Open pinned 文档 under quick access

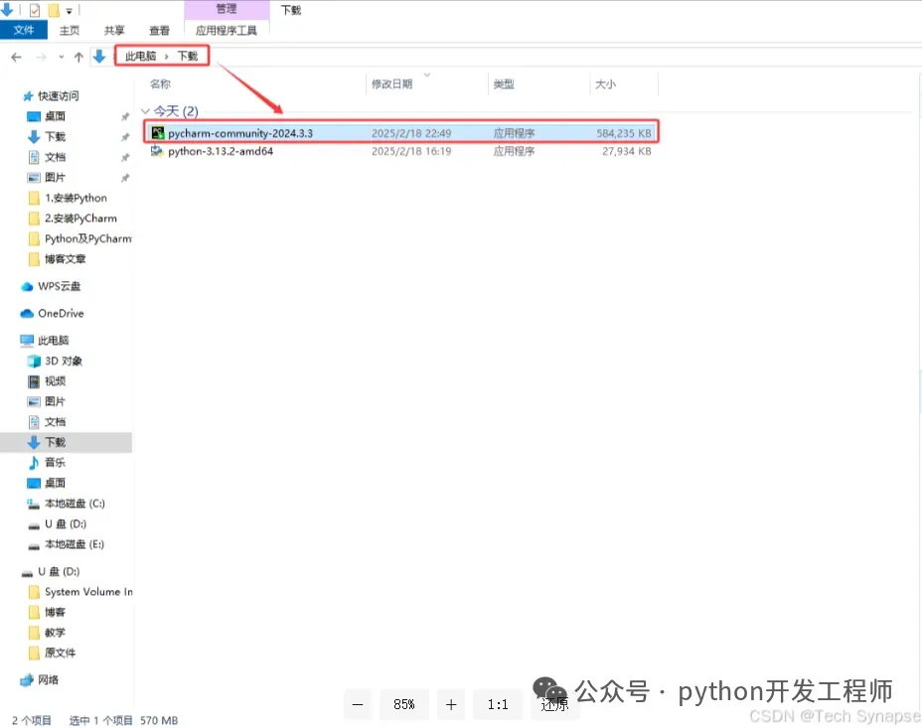56,157
